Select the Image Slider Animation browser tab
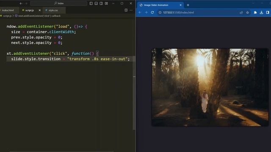271x152 pixels. pyautogui.click(x=161, y=5)
